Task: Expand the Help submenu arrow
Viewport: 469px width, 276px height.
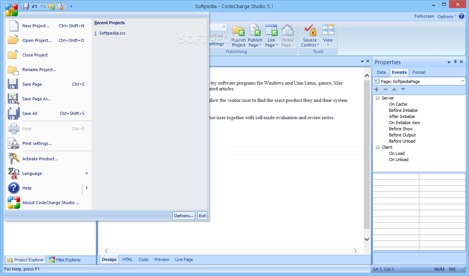Action: [87, 188]
